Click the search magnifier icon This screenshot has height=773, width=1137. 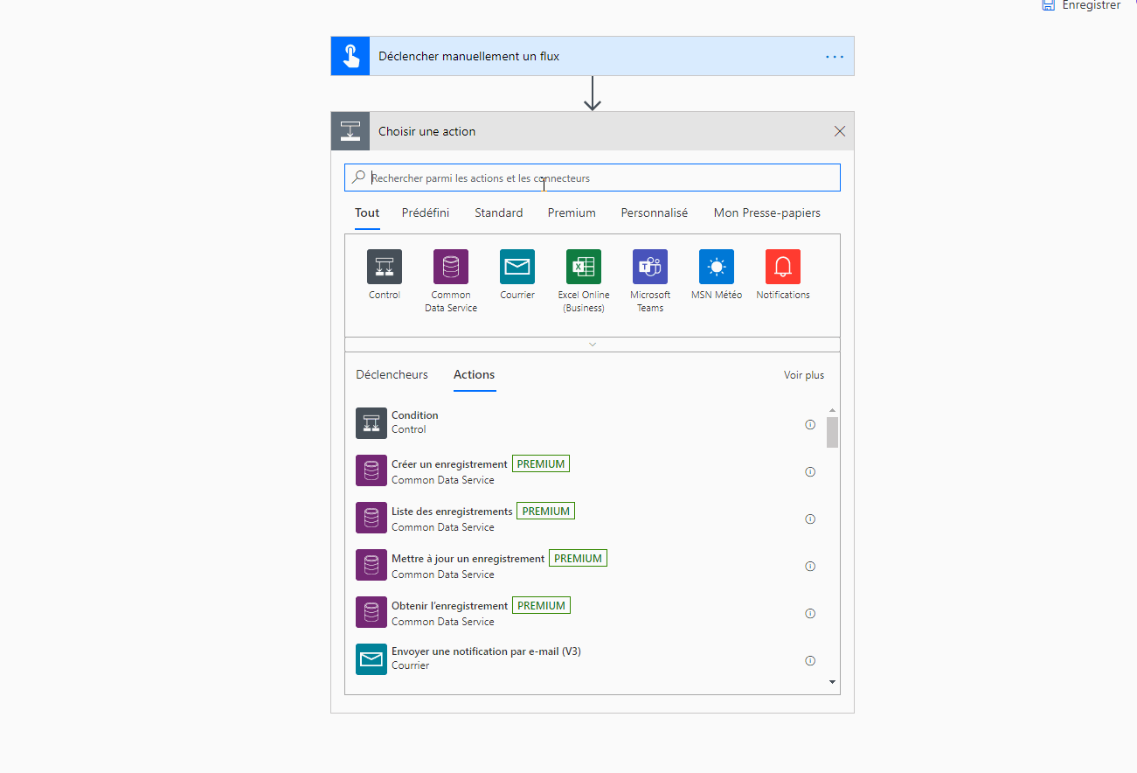coord(359,178)
